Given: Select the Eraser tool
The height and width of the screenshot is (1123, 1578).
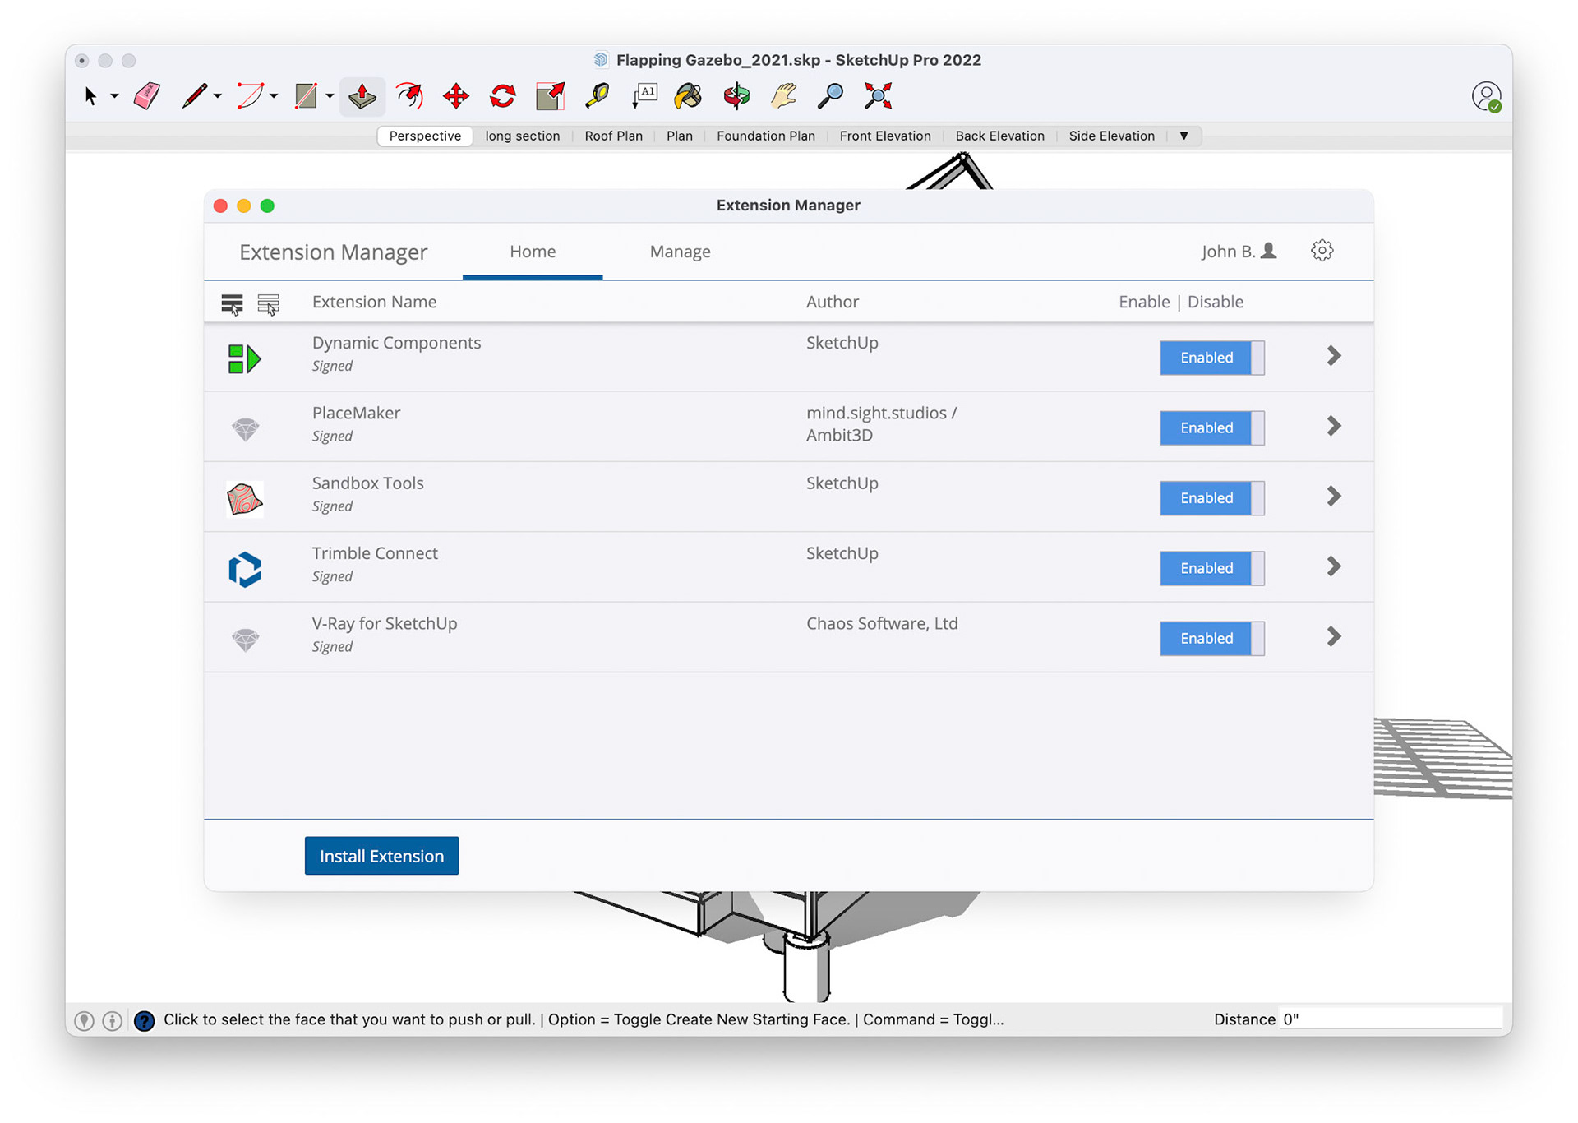Looking at the screenshot, I should tap(147, 96).
